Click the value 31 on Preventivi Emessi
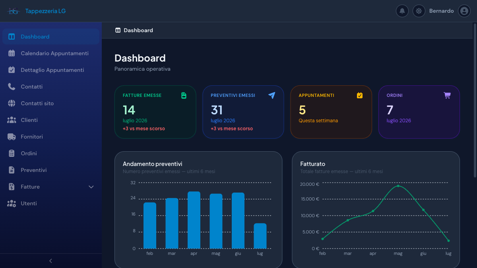Screen dimensions: 477x268 coord(217,110)
